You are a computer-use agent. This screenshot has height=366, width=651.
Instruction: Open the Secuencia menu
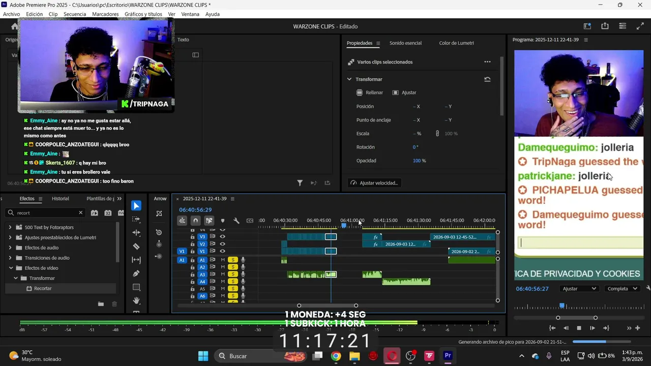coord(75,14)
